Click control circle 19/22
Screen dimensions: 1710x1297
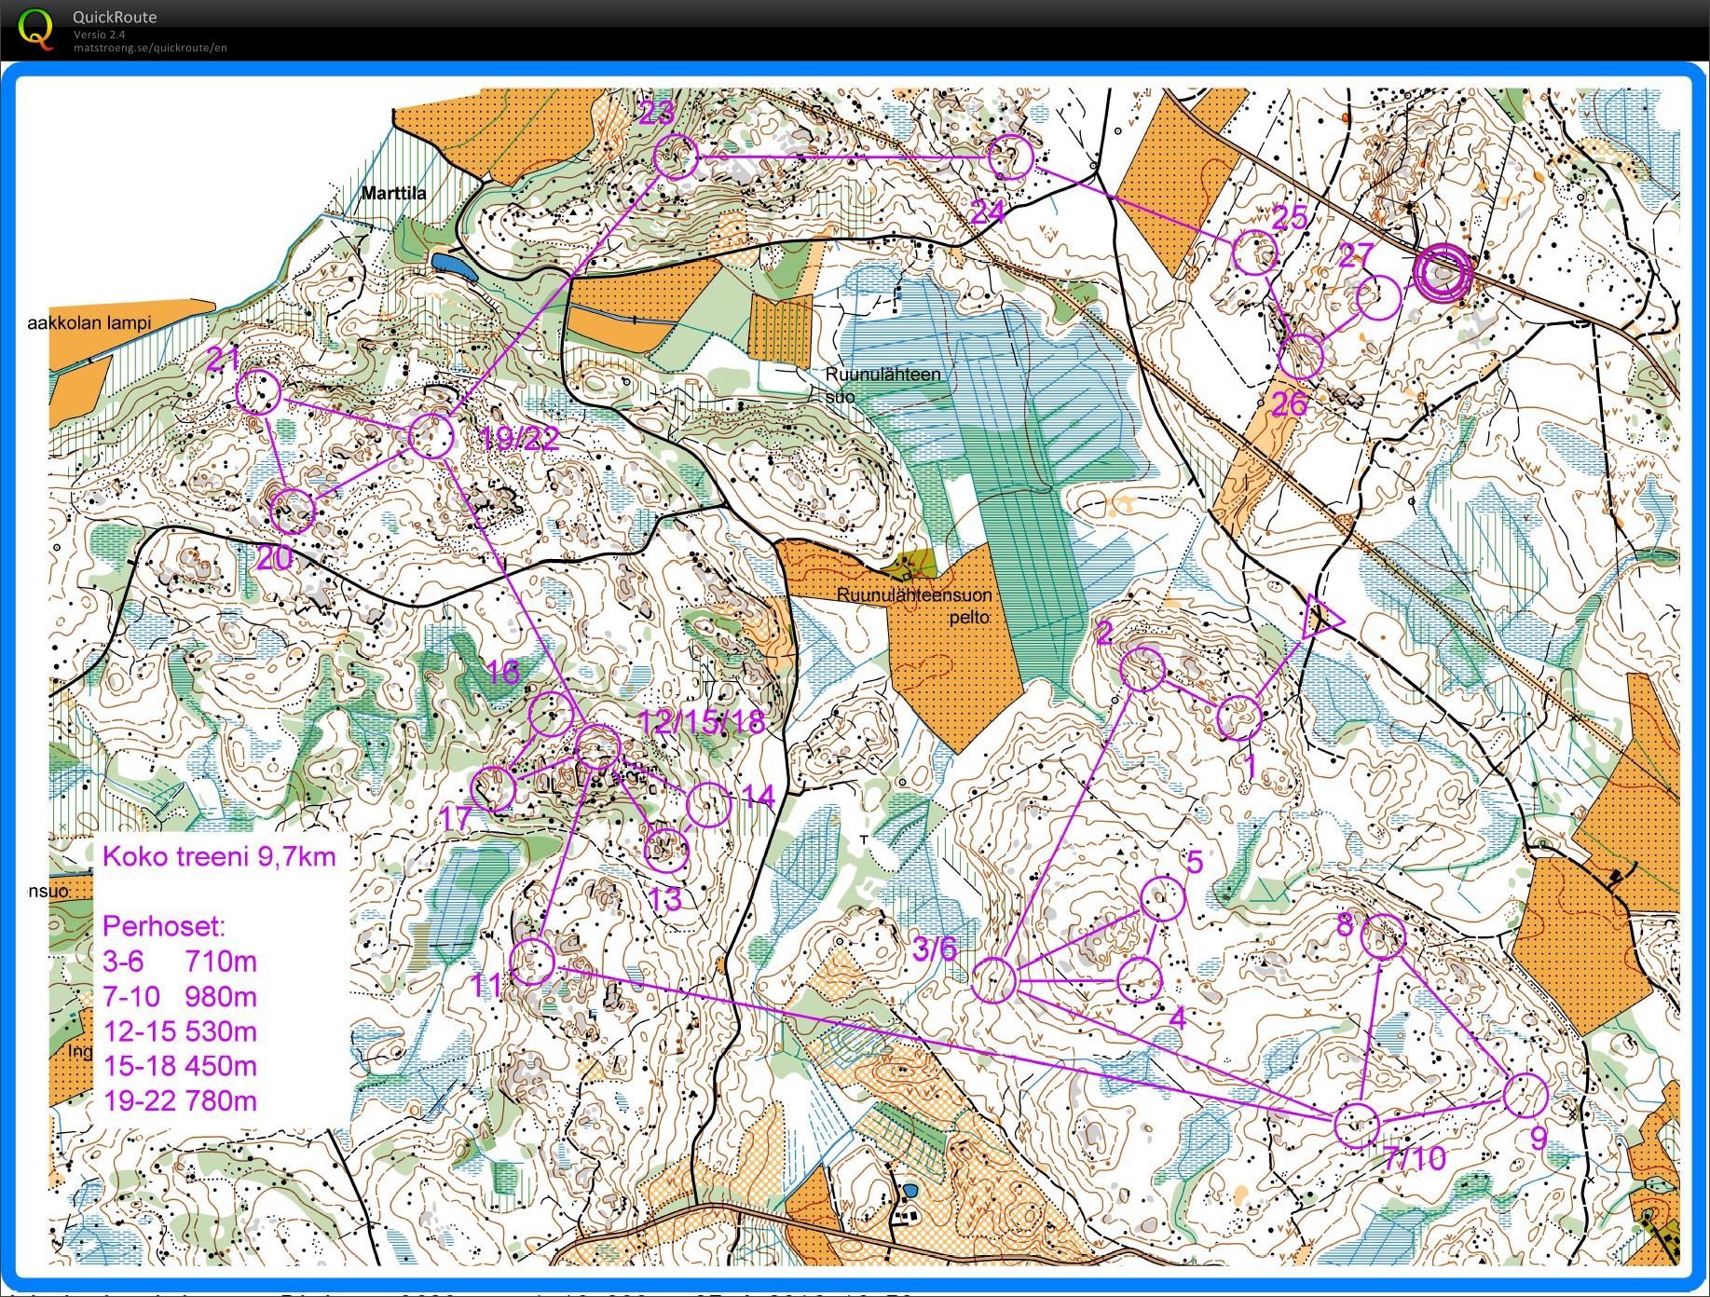(x=431, y=435)
